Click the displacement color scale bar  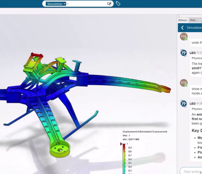pos(124,159)
